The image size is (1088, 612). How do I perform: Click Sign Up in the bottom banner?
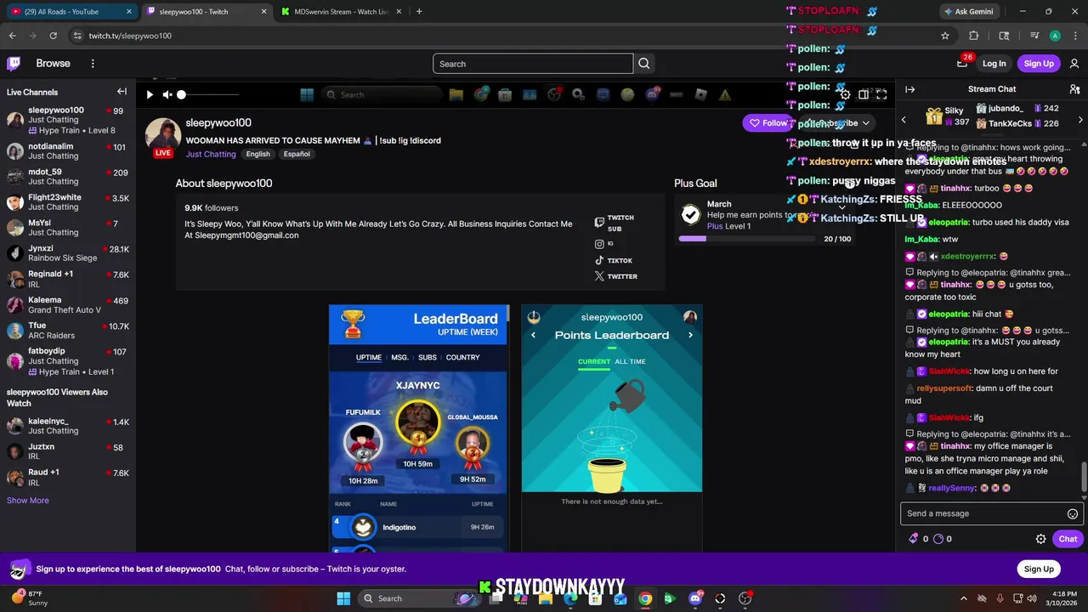click(x=1039, y=569)
